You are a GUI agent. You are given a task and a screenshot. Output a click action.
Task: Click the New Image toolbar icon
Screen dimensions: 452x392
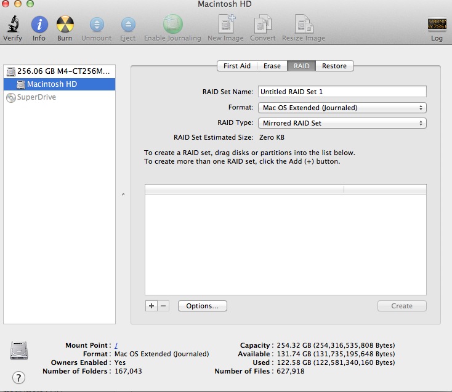pyautogui.click(x=227, y=24)
